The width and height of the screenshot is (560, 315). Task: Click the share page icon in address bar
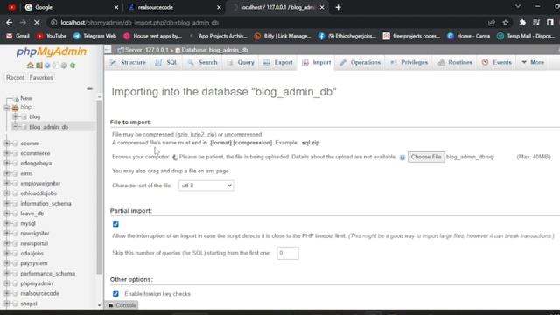[x=492, y=23]
